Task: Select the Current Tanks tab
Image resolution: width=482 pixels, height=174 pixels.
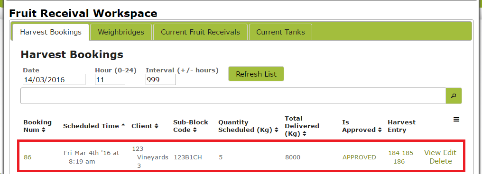Action: pos(281,32)
